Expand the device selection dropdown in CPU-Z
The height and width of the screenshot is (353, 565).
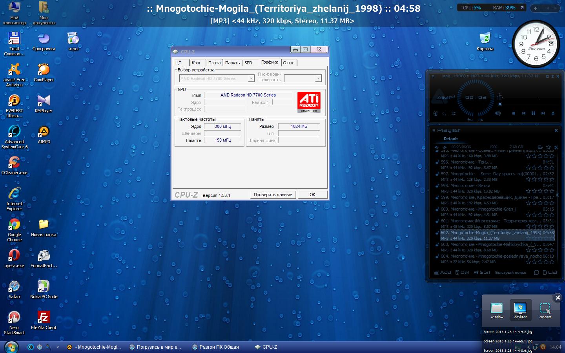(x=251, y=78)
